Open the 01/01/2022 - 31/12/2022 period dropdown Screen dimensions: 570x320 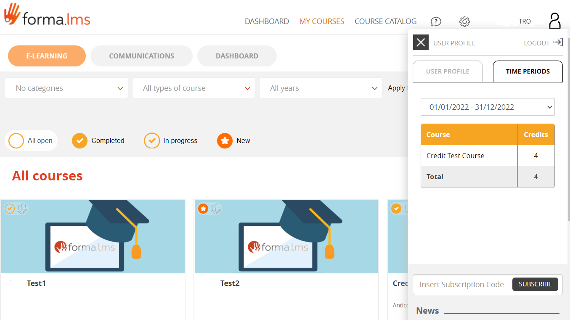[x=488, y=107]
